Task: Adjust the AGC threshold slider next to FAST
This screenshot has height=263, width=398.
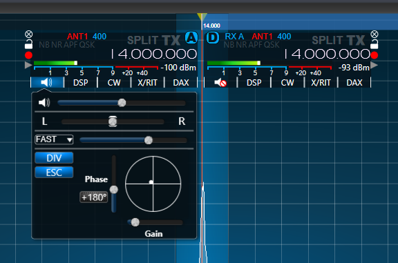Action: tap(133, 140)
